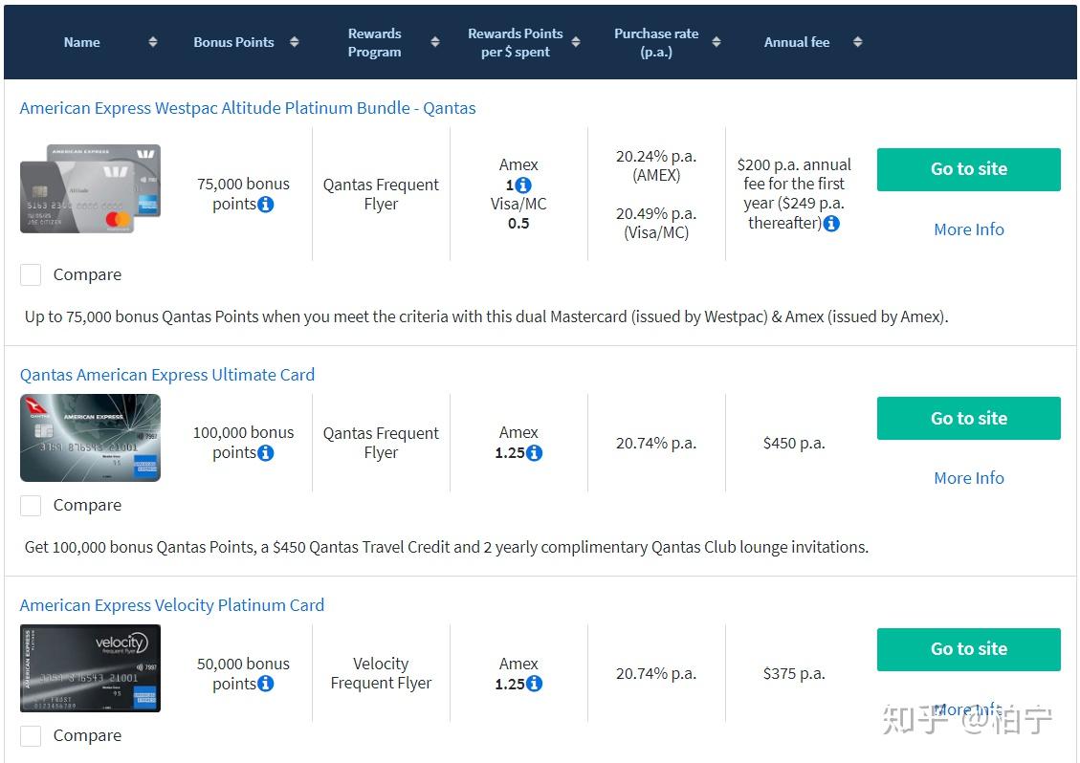Sort by Rewards Program arrows
The image size is (1080, 763).
tap(434, 42)
